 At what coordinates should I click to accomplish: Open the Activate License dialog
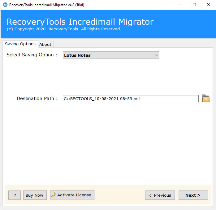click(x=72, y=195)
